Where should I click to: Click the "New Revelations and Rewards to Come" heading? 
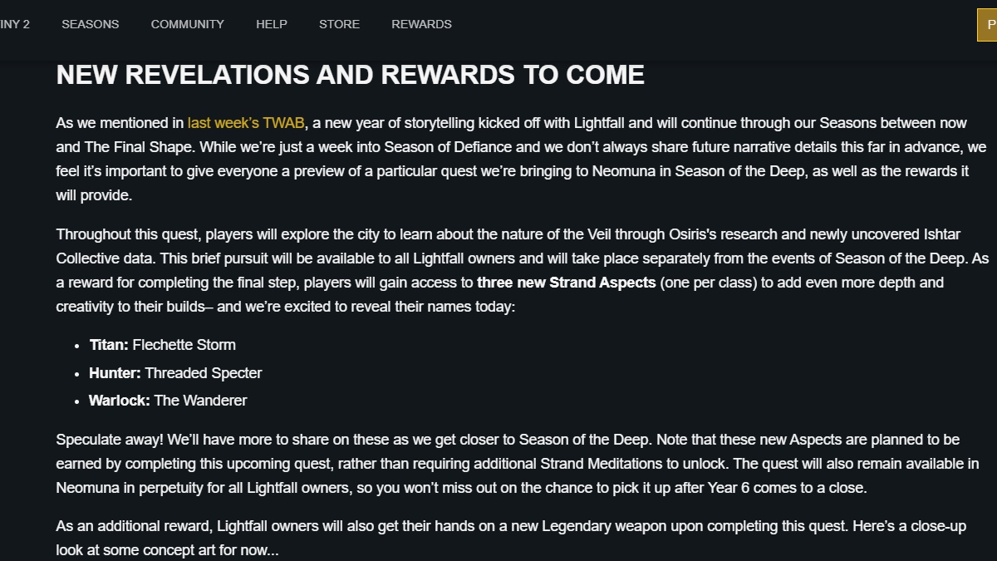click(x=350, y=75)
